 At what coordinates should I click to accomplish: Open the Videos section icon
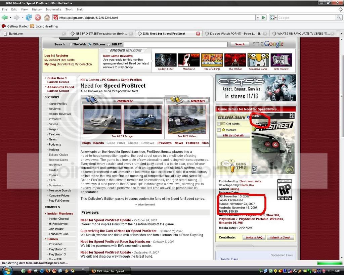pos(177,100)
